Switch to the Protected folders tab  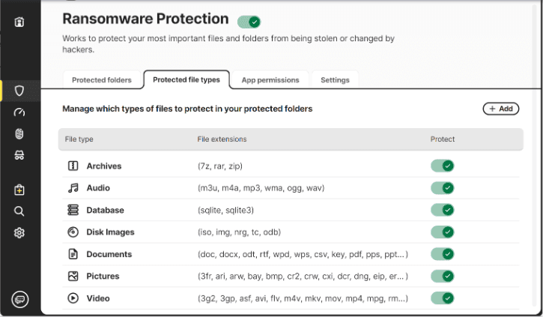102,80
